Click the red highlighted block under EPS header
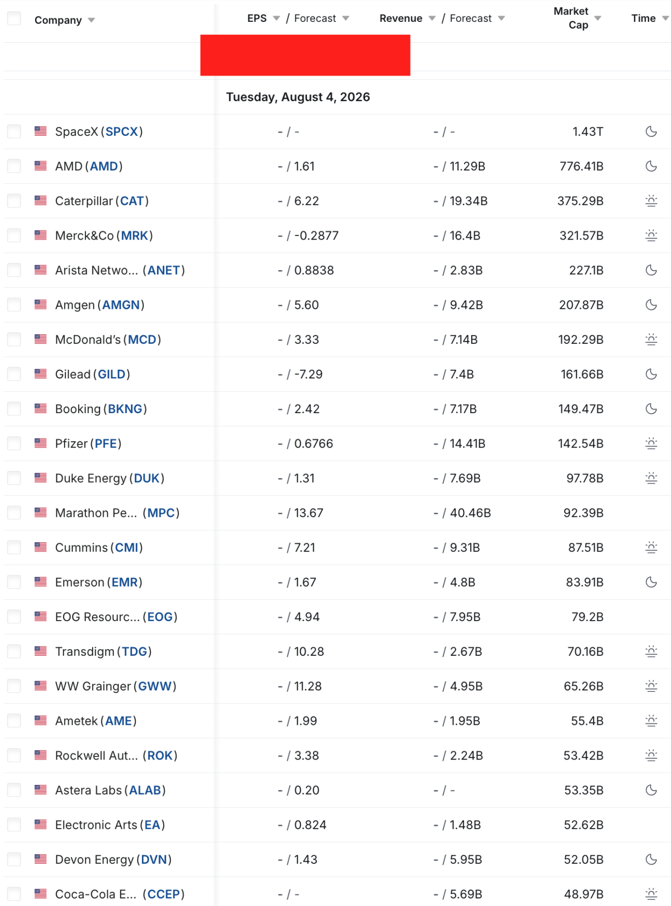This screenshot has width=671, height=906. [305, 55]
